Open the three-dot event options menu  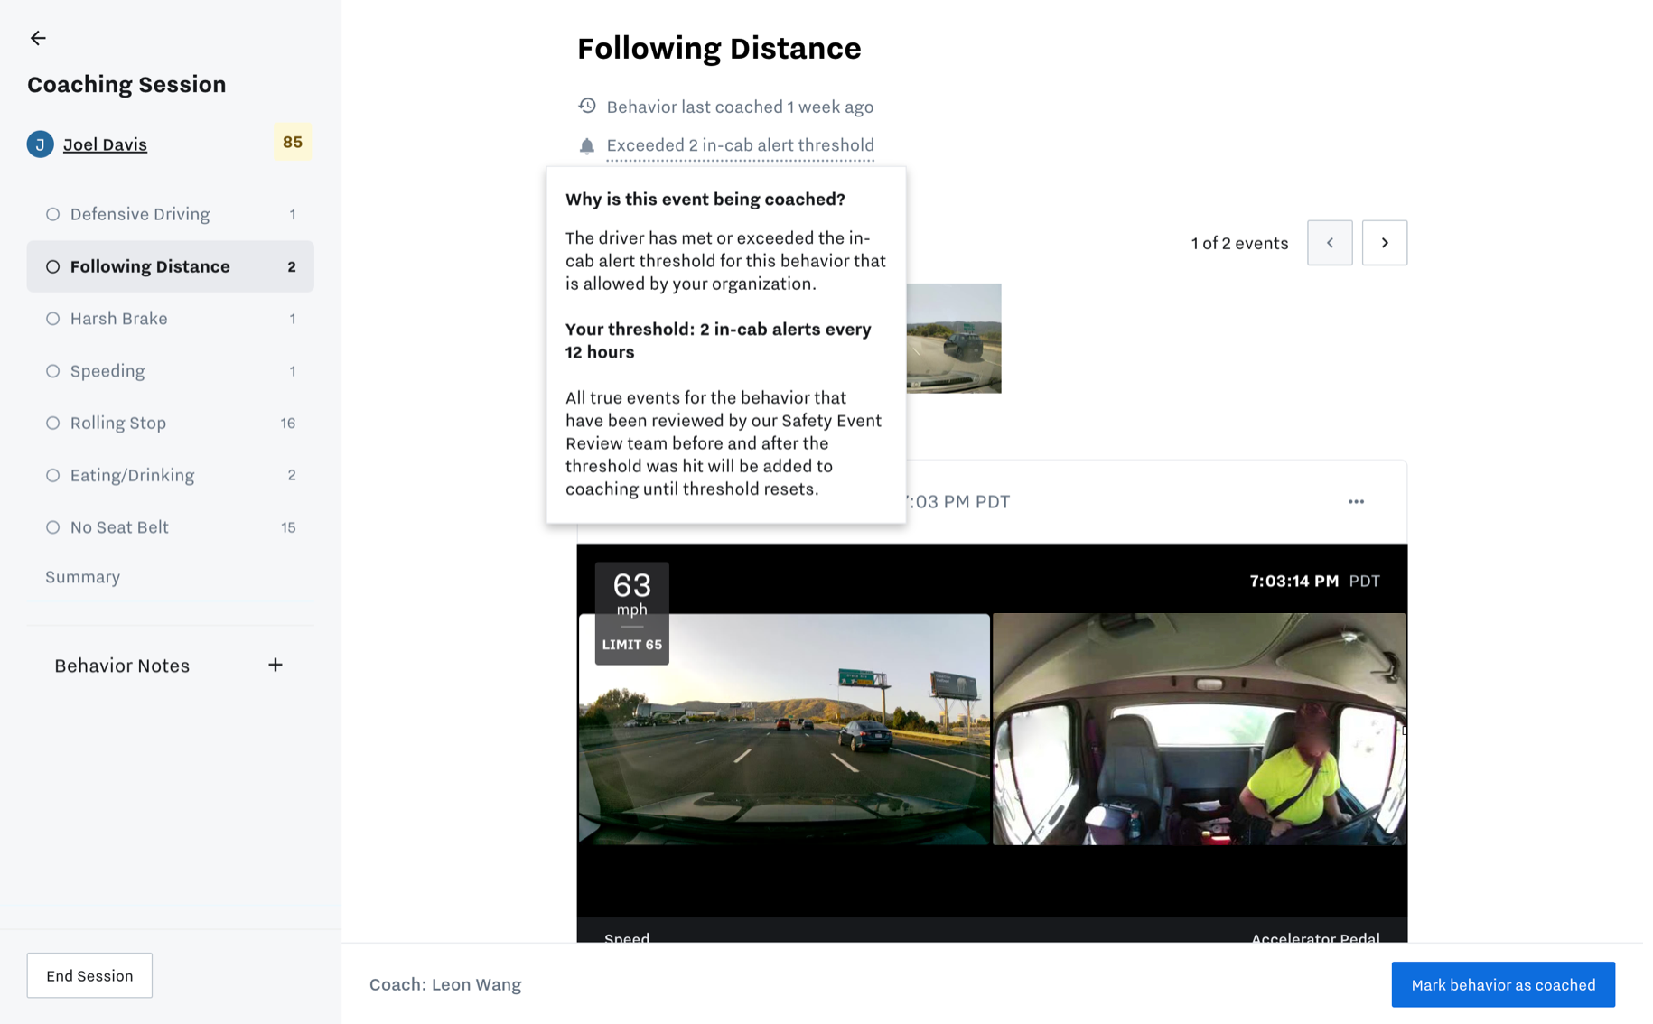click(x=1356, y=501)
